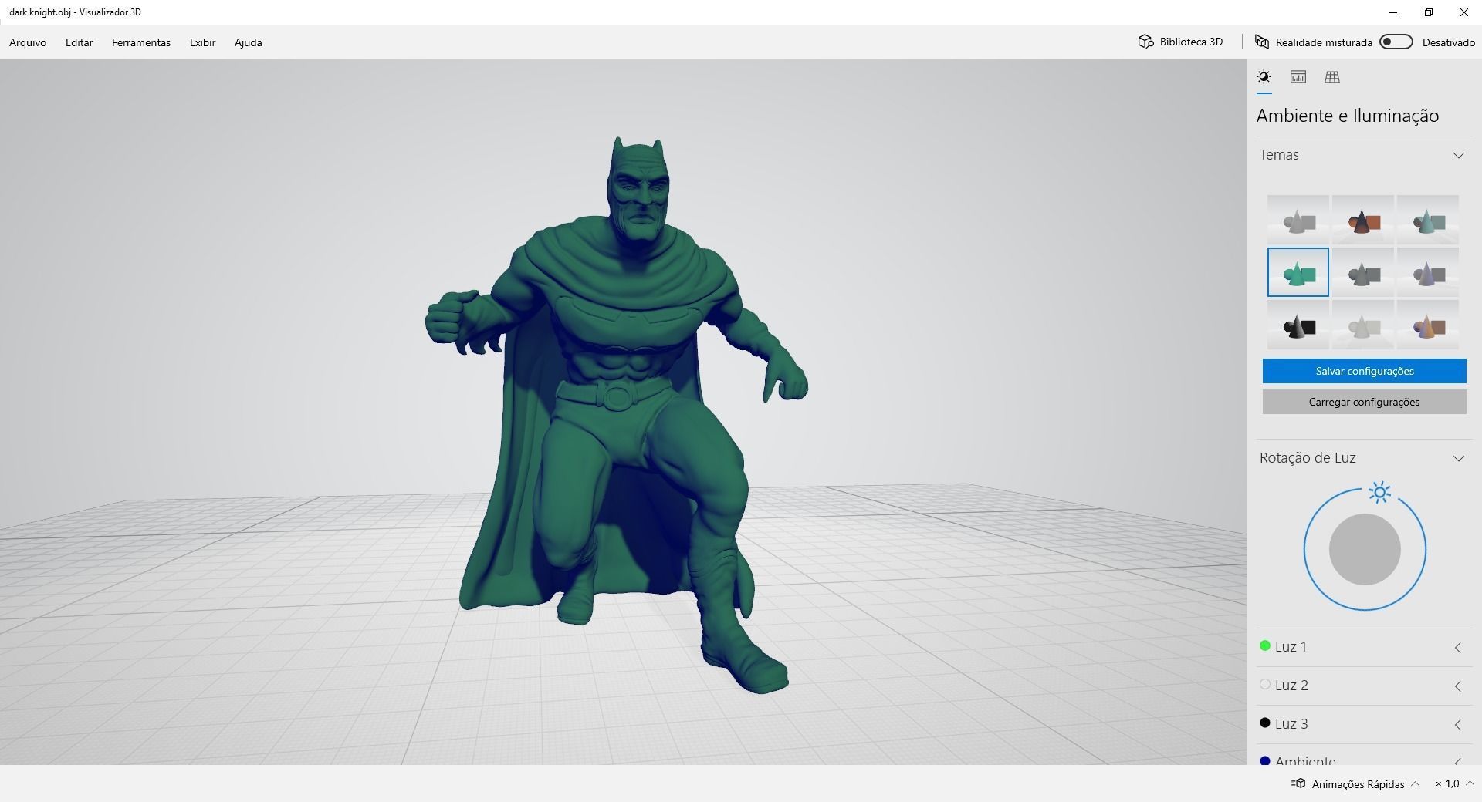1482x802 pixels.
Task: Click the sun handle on light rotation dial
Action: click(x=1379, y=492)
